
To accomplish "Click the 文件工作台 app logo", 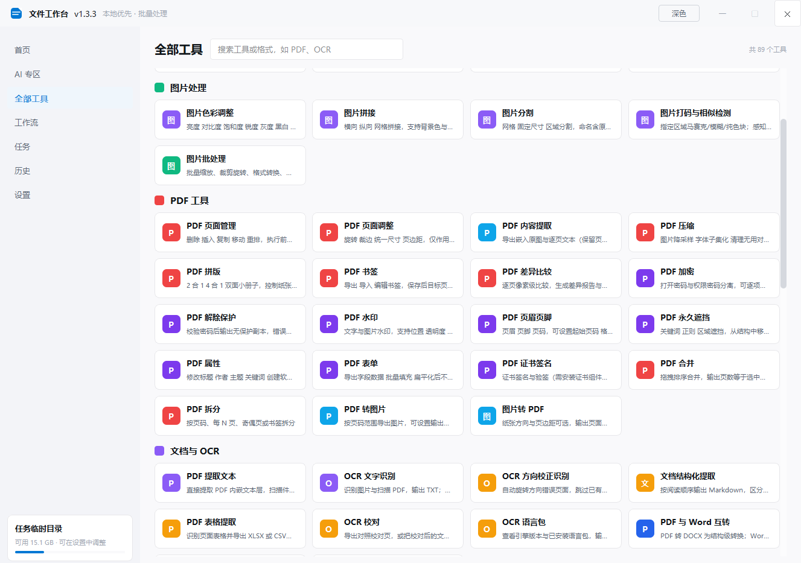I will click(x=16, y=13).
